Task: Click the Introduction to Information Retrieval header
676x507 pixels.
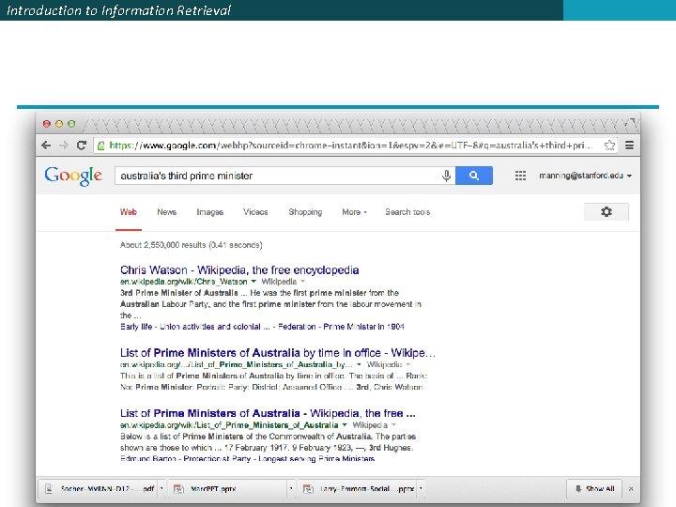Action: [118, 10]
